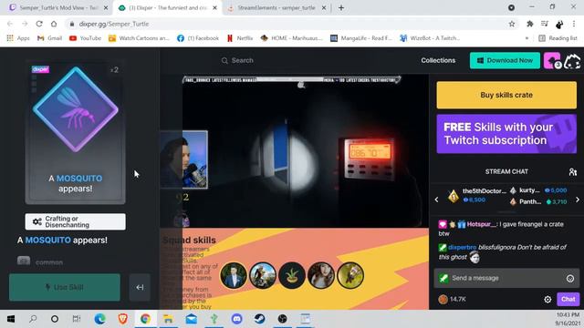The height and width of the screenshot is (328, 584).
Task: Open Hotspur username in chat
Action: pyautogui.click(x=482, y=224)
